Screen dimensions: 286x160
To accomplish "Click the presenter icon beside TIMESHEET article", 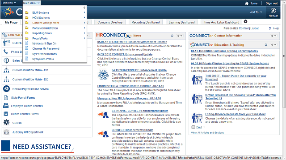I will (197, 80).
